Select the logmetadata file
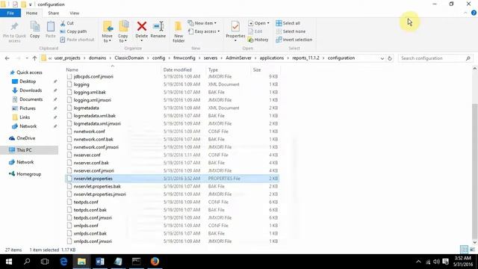 87,108
